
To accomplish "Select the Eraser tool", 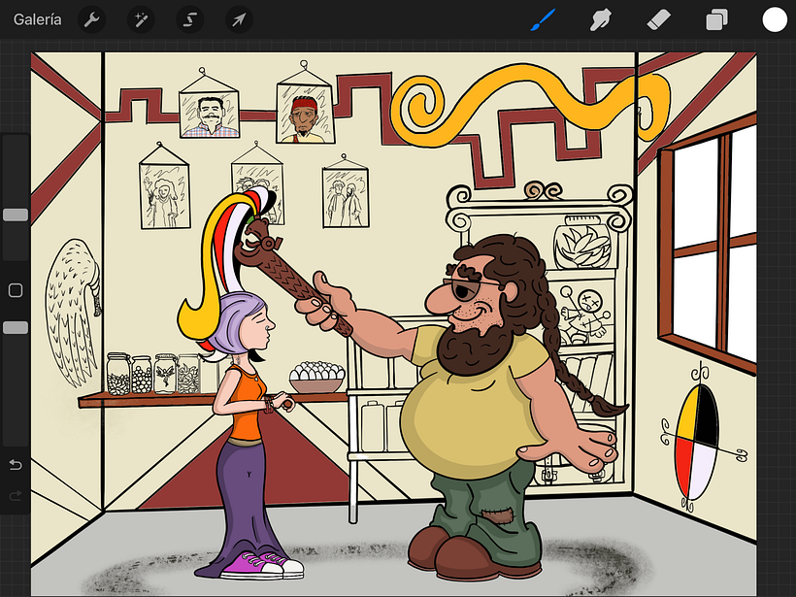I will click(659, 19).
